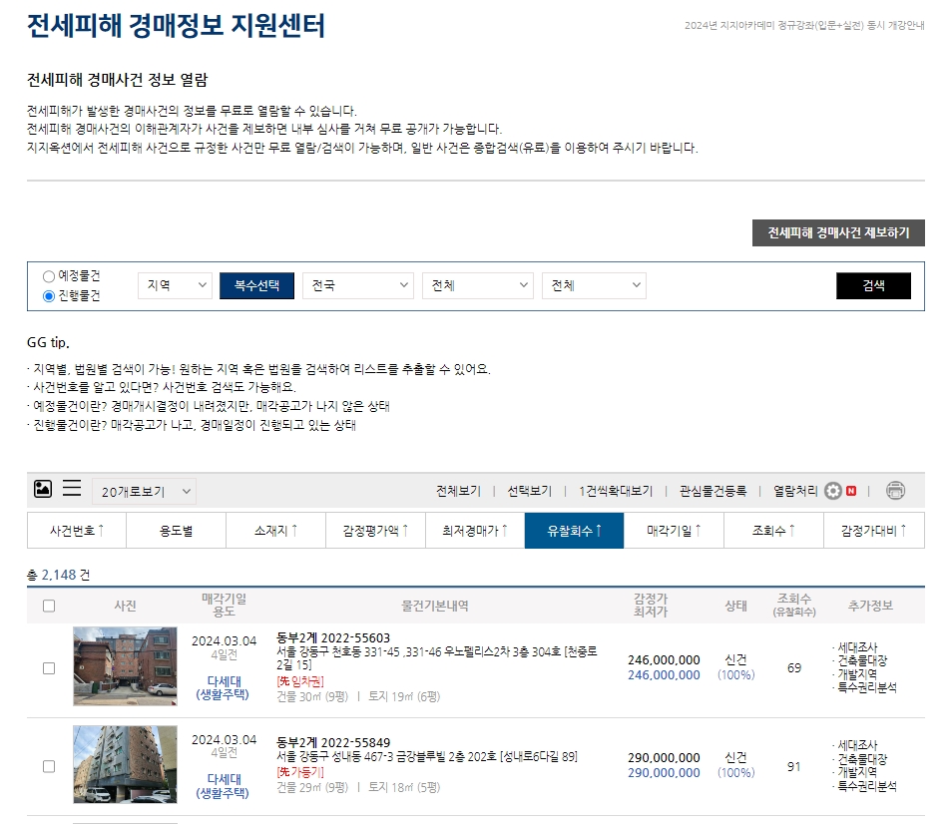Viewport: 951px width, 824px height.
Task: Select the 진행물건 radio button
Action: 45,293
